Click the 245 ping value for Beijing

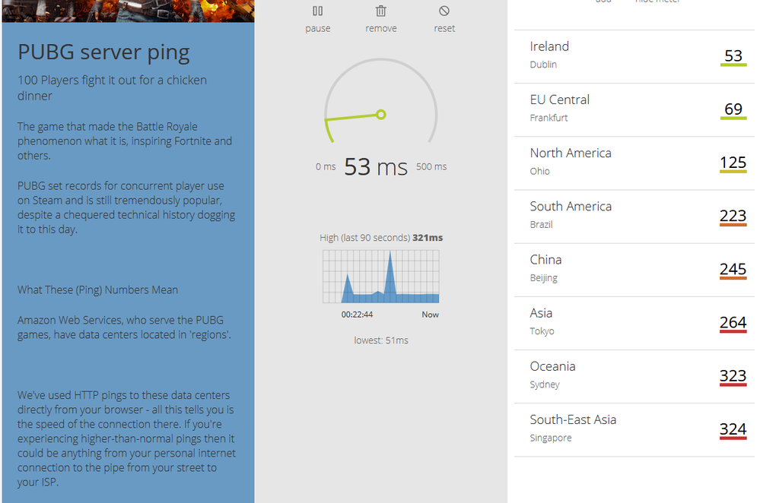[733, 269]
